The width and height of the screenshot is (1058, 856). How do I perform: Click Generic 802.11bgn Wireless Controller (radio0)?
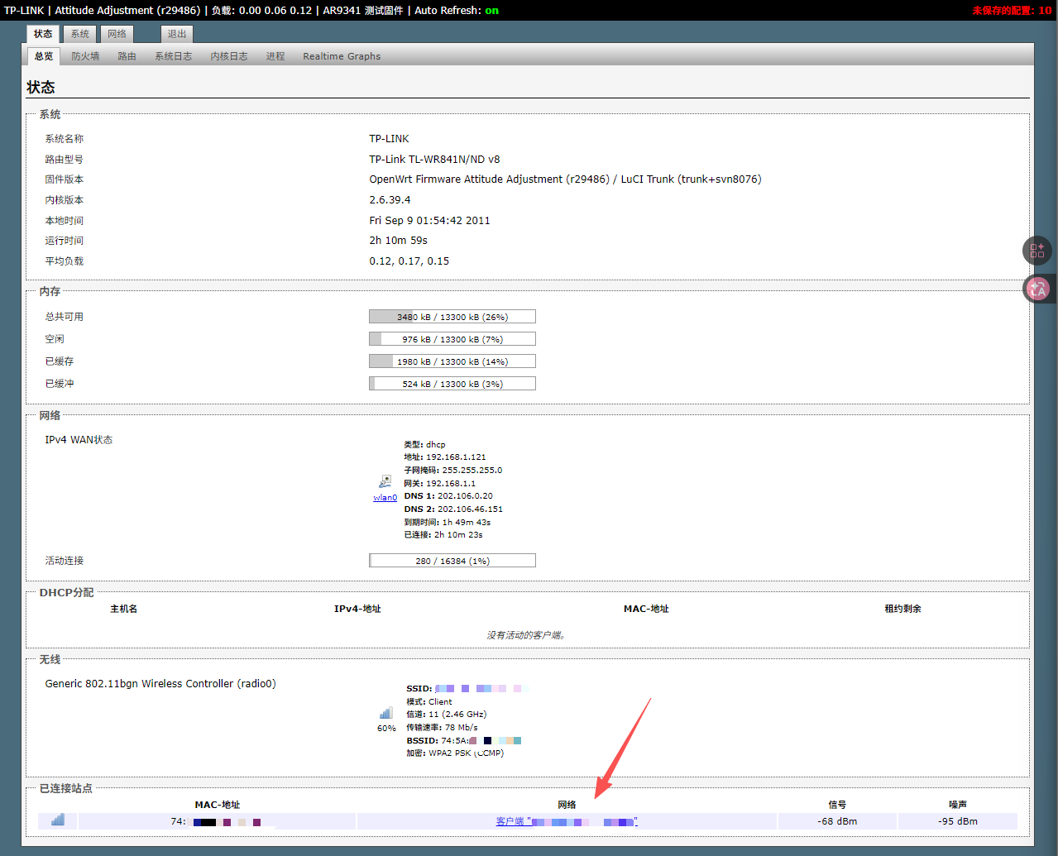[x=160, y=684]
